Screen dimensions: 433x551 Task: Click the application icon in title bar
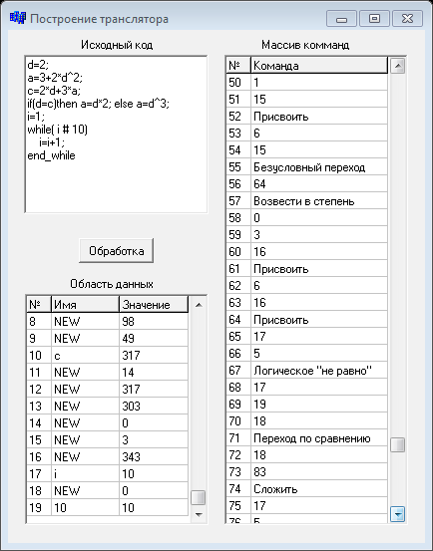(18, 18)
